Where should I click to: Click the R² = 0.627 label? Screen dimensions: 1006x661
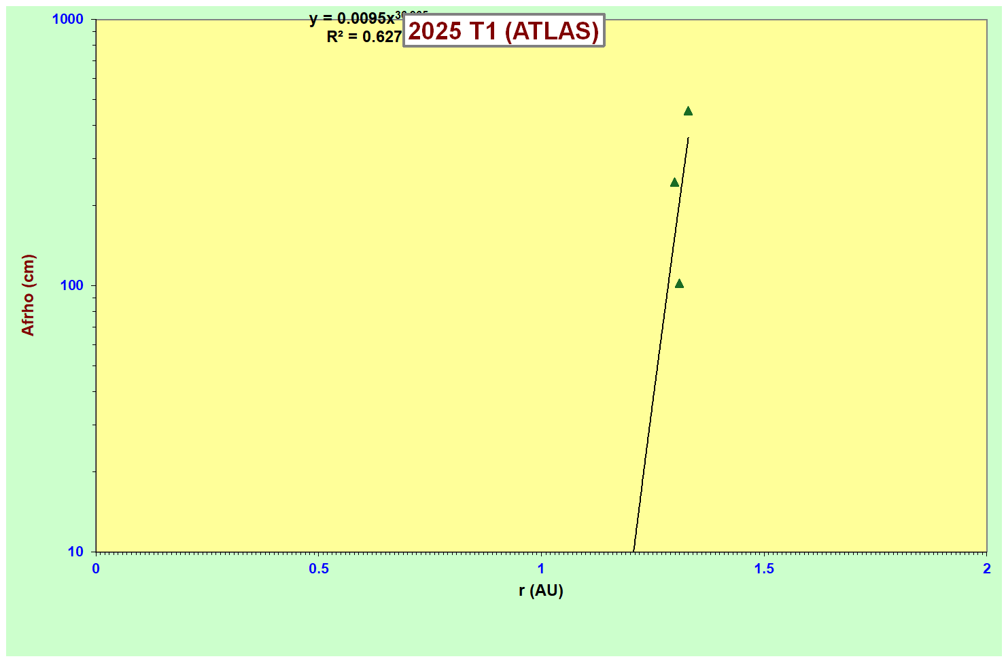[364, 37]
